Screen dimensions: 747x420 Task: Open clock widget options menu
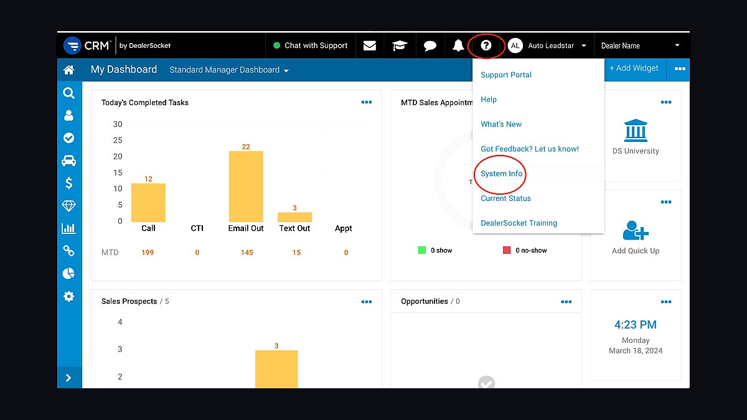tap(666, 302)
